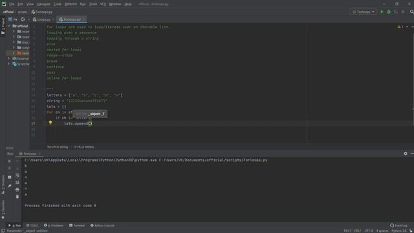Expand the scripts folder in project tree
This screenshot has width=414, height=233.
click(14, 48)
